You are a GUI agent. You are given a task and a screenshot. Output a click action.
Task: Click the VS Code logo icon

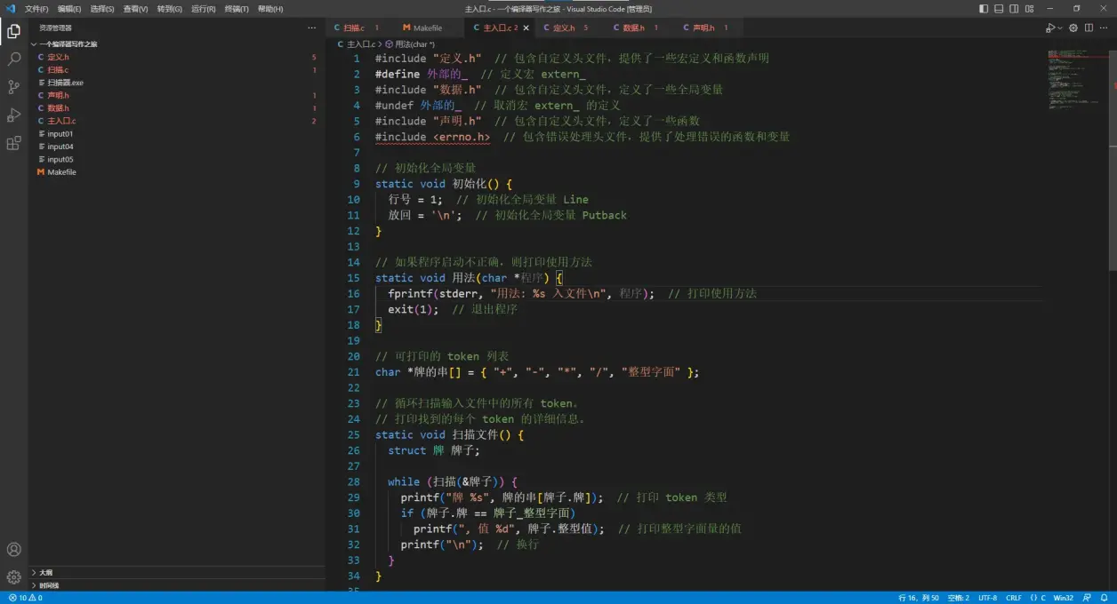click(x=11, y=8)
